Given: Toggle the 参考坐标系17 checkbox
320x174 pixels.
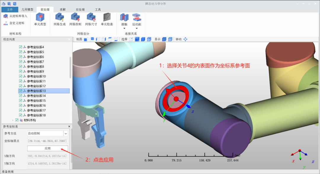Looking at the screenshot, I should tap(20, 110).
